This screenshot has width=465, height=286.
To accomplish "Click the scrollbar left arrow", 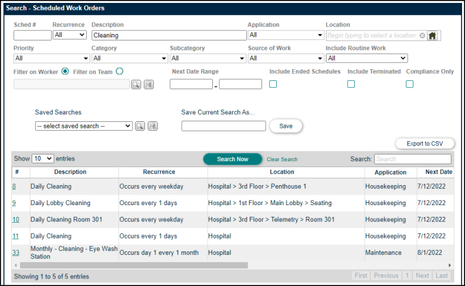I will [16, 265].
